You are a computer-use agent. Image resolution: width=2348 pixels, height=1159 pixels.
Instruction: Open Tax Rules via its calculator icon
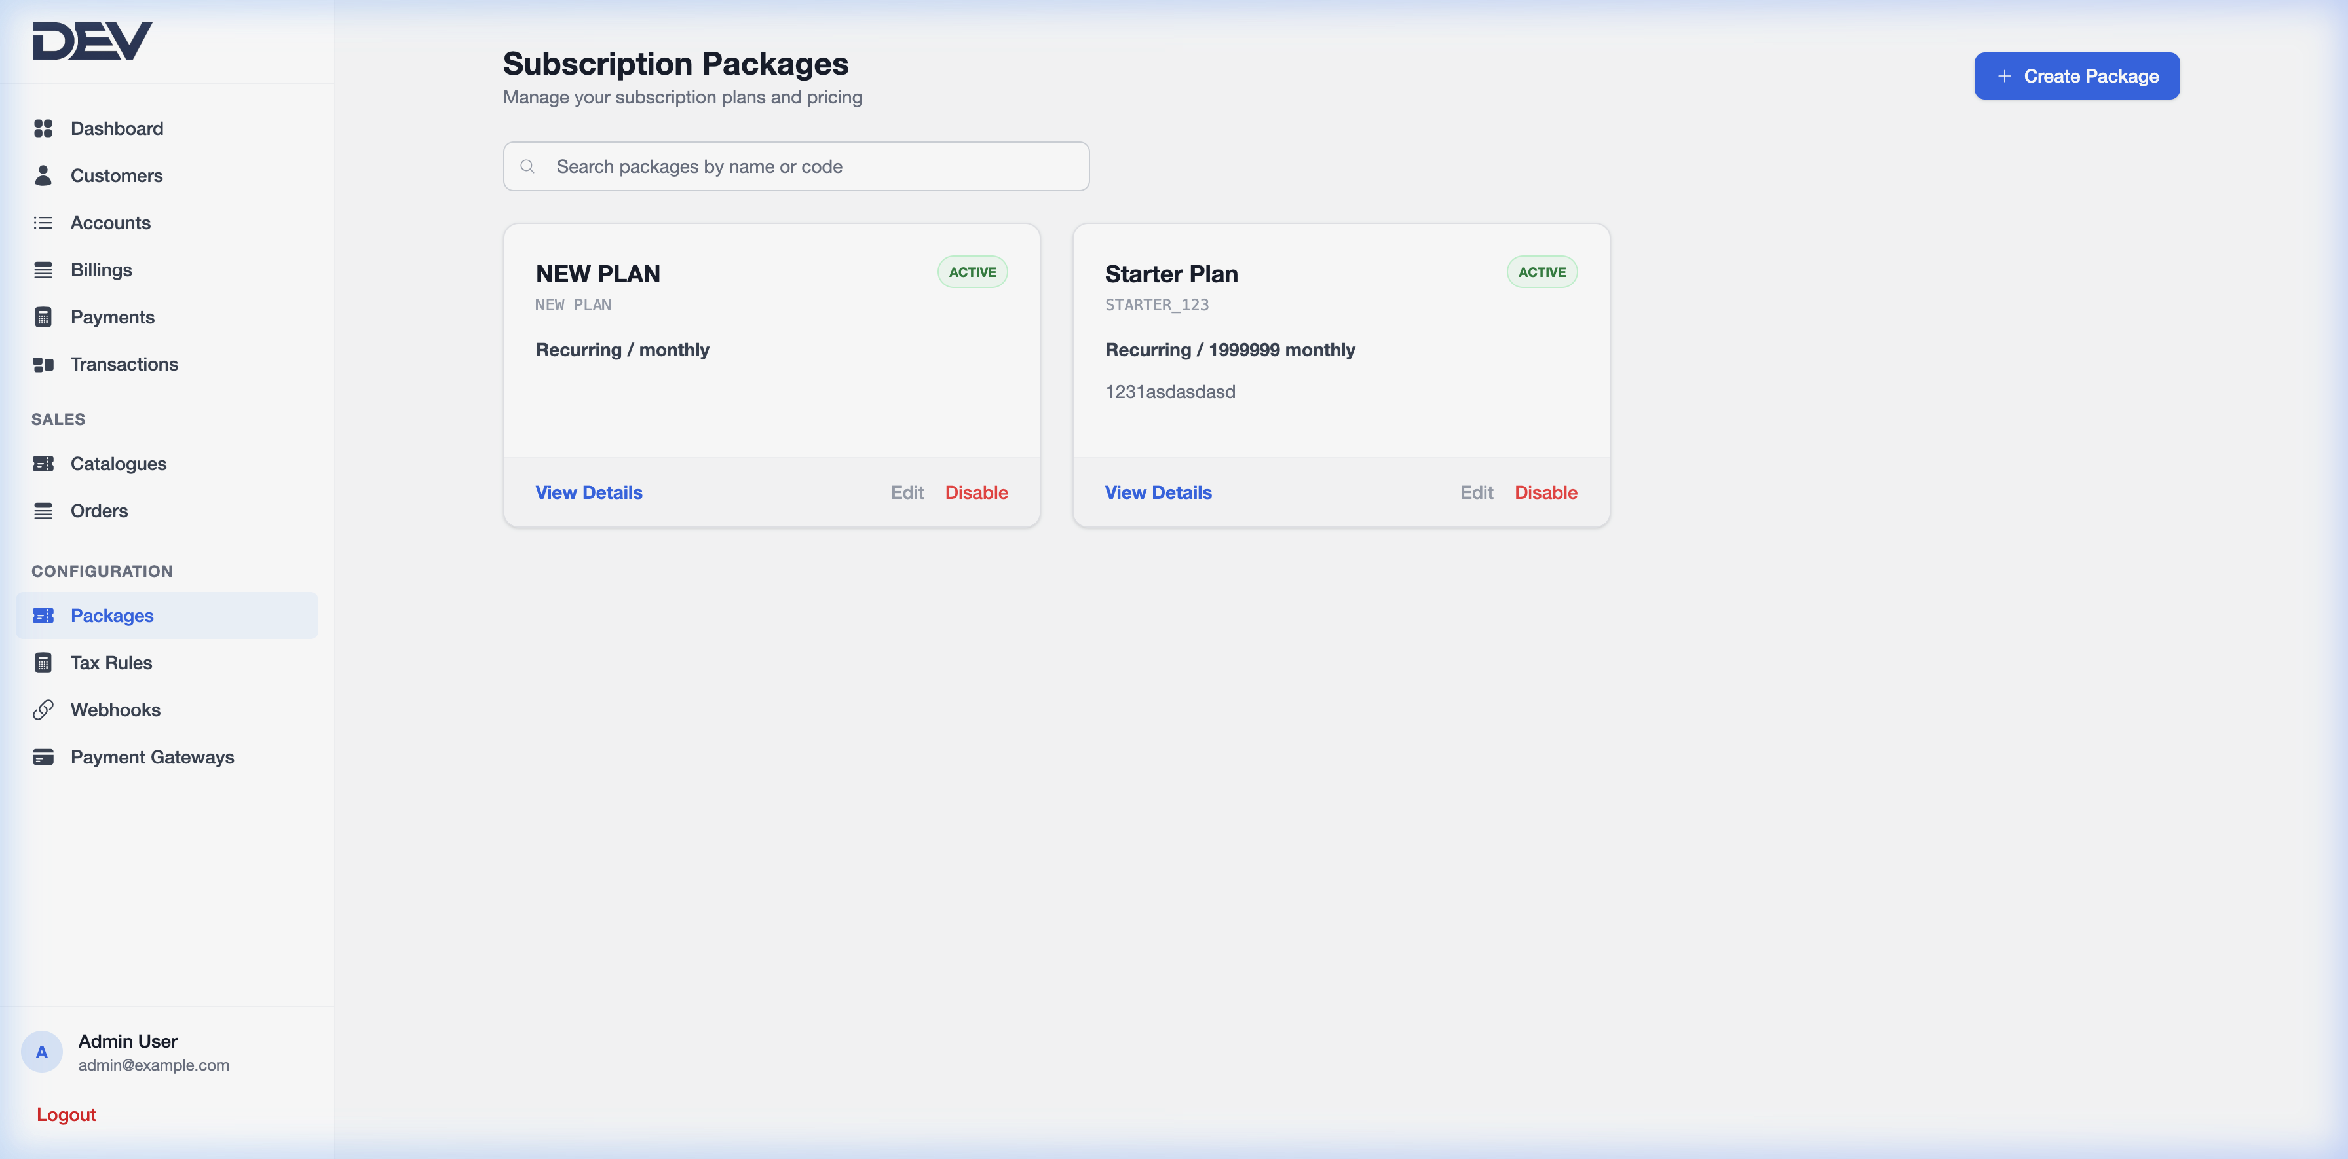coord(44,663)
